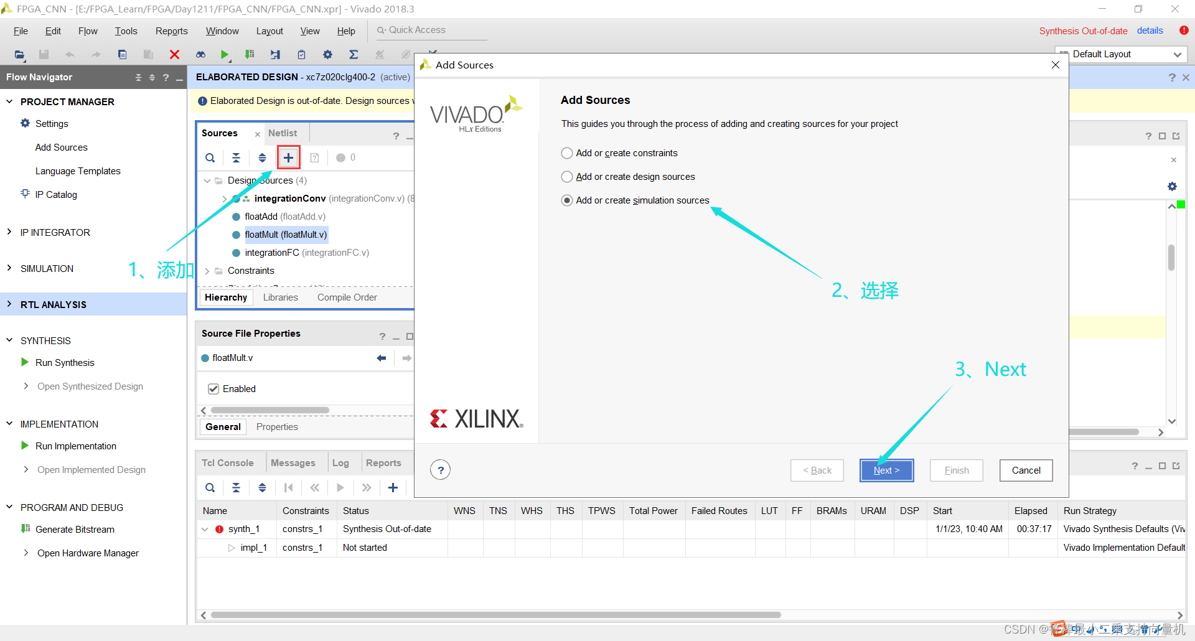
Task: Toggle the Enabled checkbox for floatMult.v
Action: [x=213, y=389]
